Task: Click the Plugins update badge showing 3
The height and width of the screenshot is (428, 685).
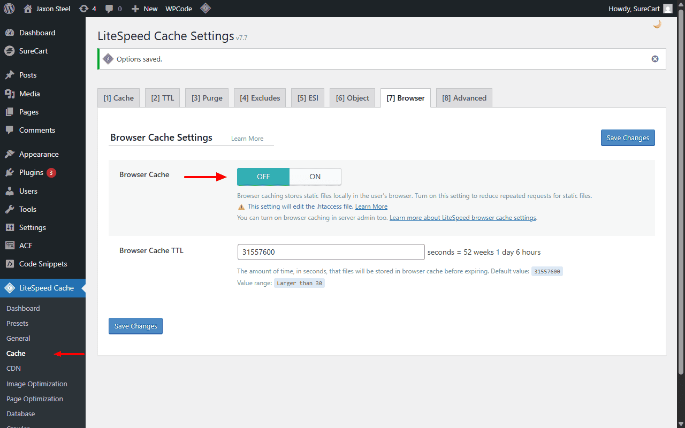Action: [x=51, y=173]
